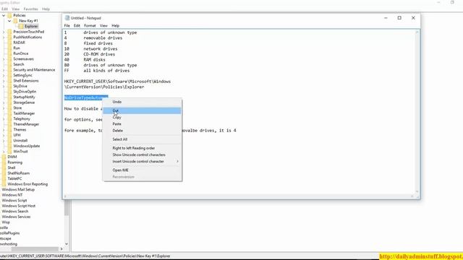Choose Copy in the context menu
This screenshot has height=260, width=463.
[x=142, y=117]
